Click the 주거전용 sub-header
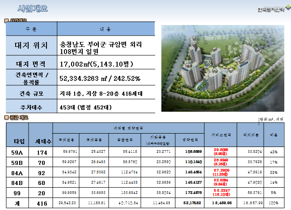The height and width of the screenshot is (210, 291). pyautogui.click(x=66, y=140)
